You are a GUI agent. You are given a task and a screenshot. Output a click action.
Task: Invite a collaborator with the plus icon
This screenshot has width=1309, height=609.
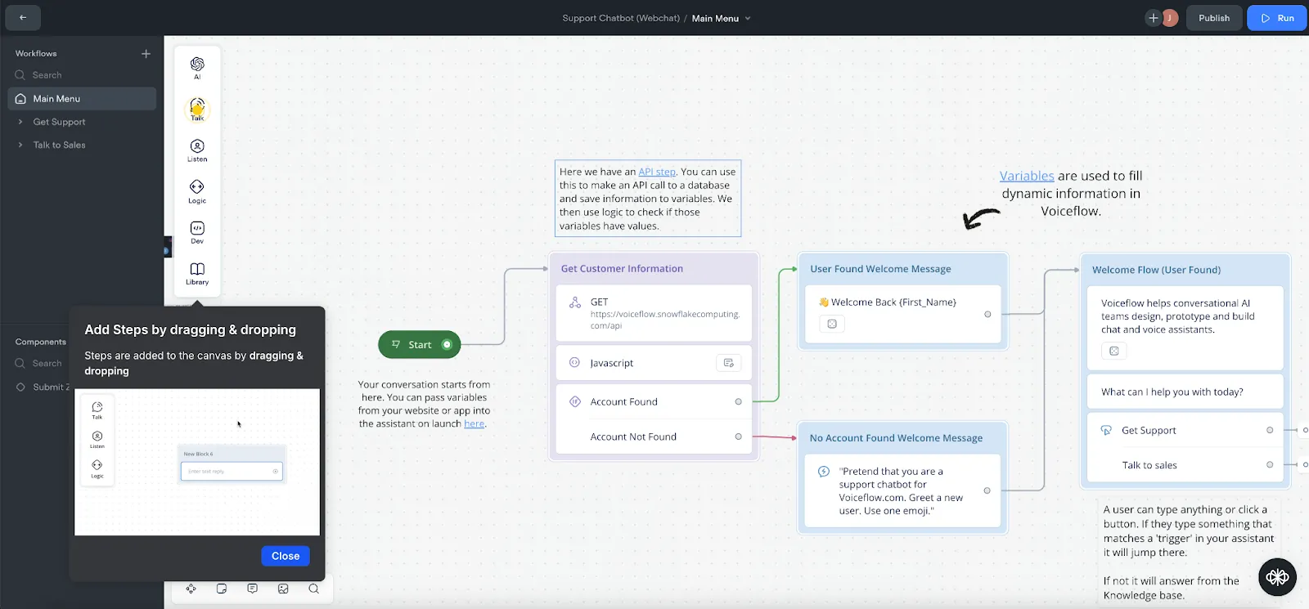(x=1154, y=17)
